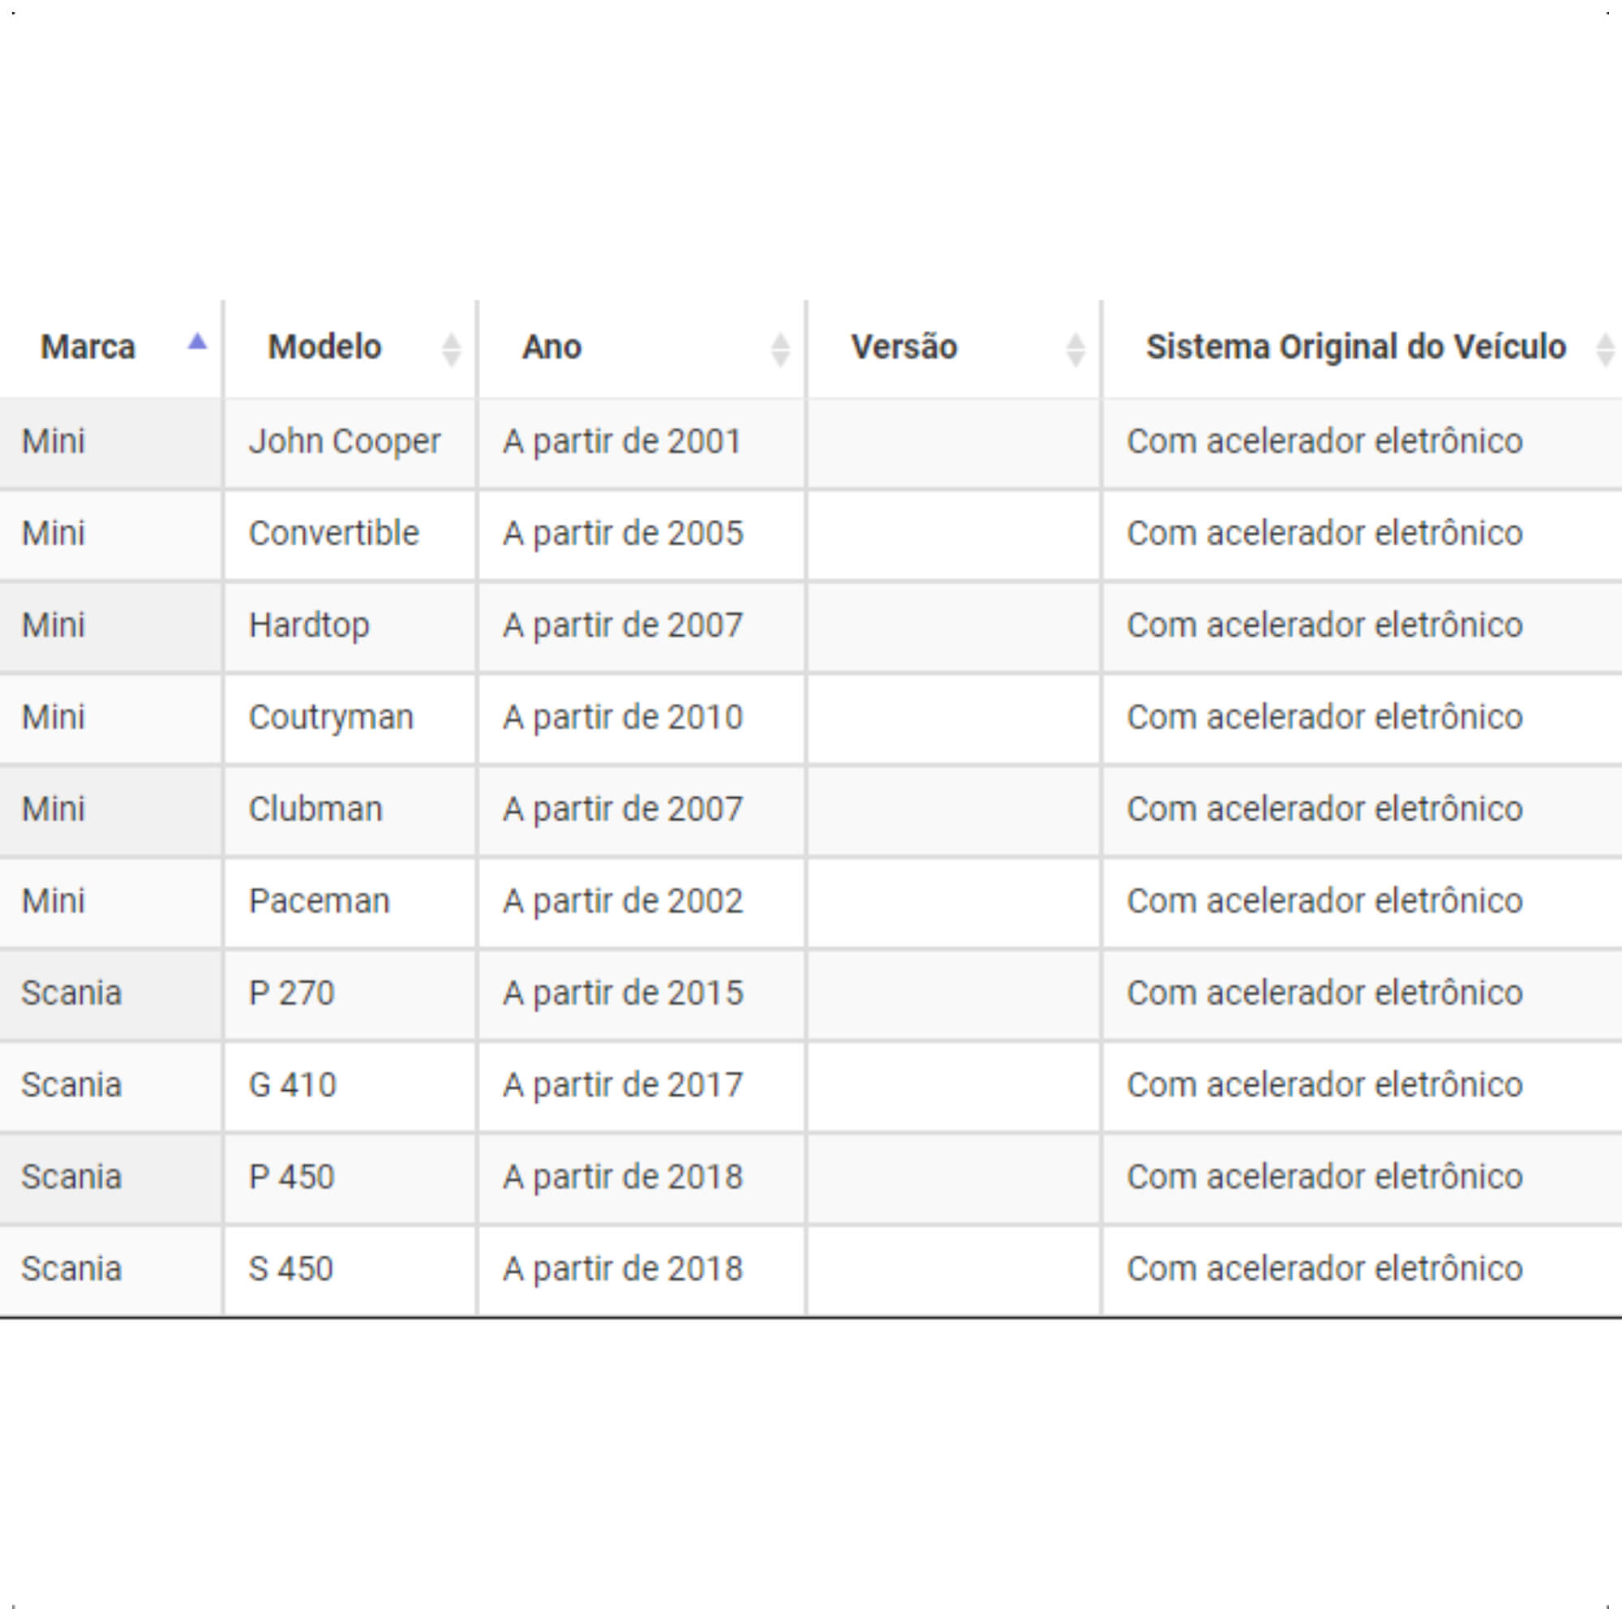Select the Ano column header

(x=642, y=348)
